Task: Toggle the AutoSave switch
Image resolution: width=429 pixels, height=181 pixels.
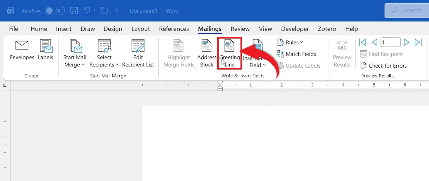Action: [x=55, y=11]
